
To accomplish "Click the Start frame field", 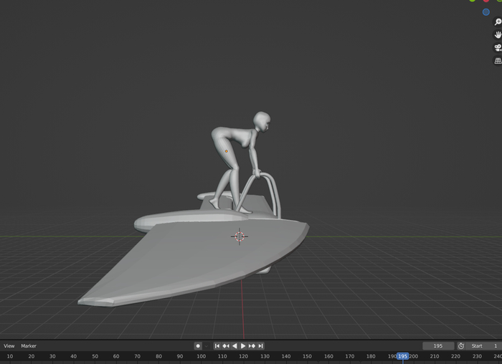I will (483, 346).
